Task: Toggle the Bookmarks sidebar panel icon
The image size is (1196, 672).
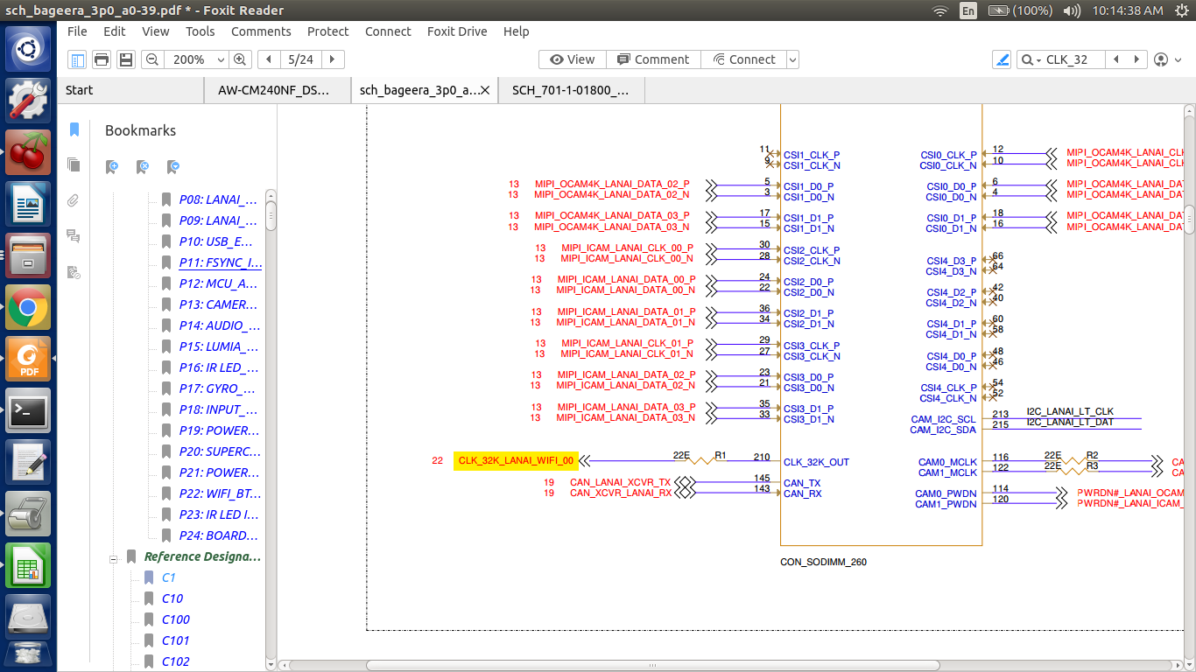Action: pos(74,129)
